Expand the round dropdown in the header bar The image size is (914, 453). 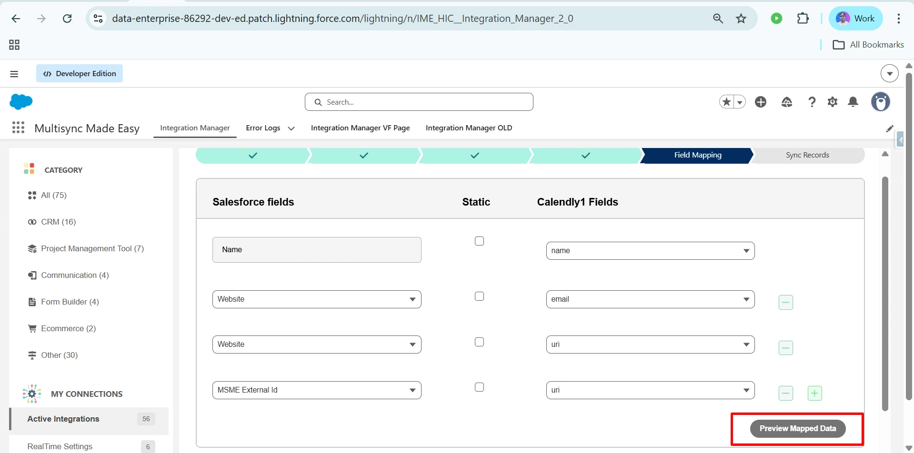[889, 74]
